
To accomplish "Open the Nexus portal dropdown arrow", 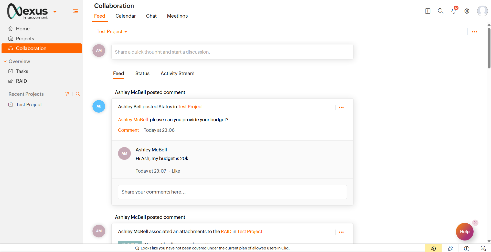I will tap(55, 12).
